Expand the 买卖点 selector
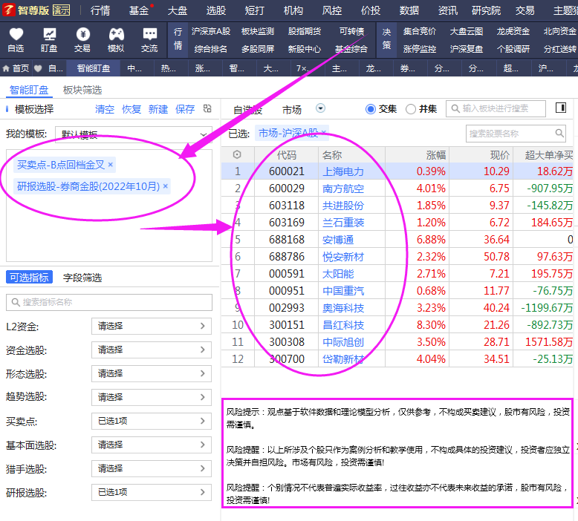Screen dimensions: 578x521 pos(152,421)
